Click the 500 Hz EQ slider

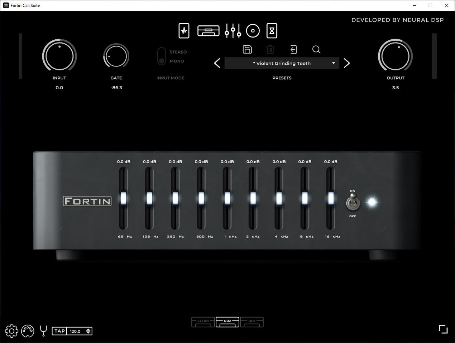point(201,198)
